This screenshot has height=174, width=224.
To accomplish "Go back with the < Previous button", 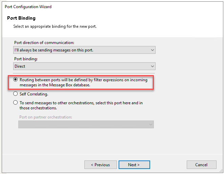I will click(x=100, y=165).
